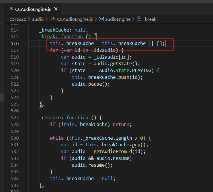This screenshot has width=213, height=192.
Task: Click line number 527 in gutter
Action: (15, 118)
